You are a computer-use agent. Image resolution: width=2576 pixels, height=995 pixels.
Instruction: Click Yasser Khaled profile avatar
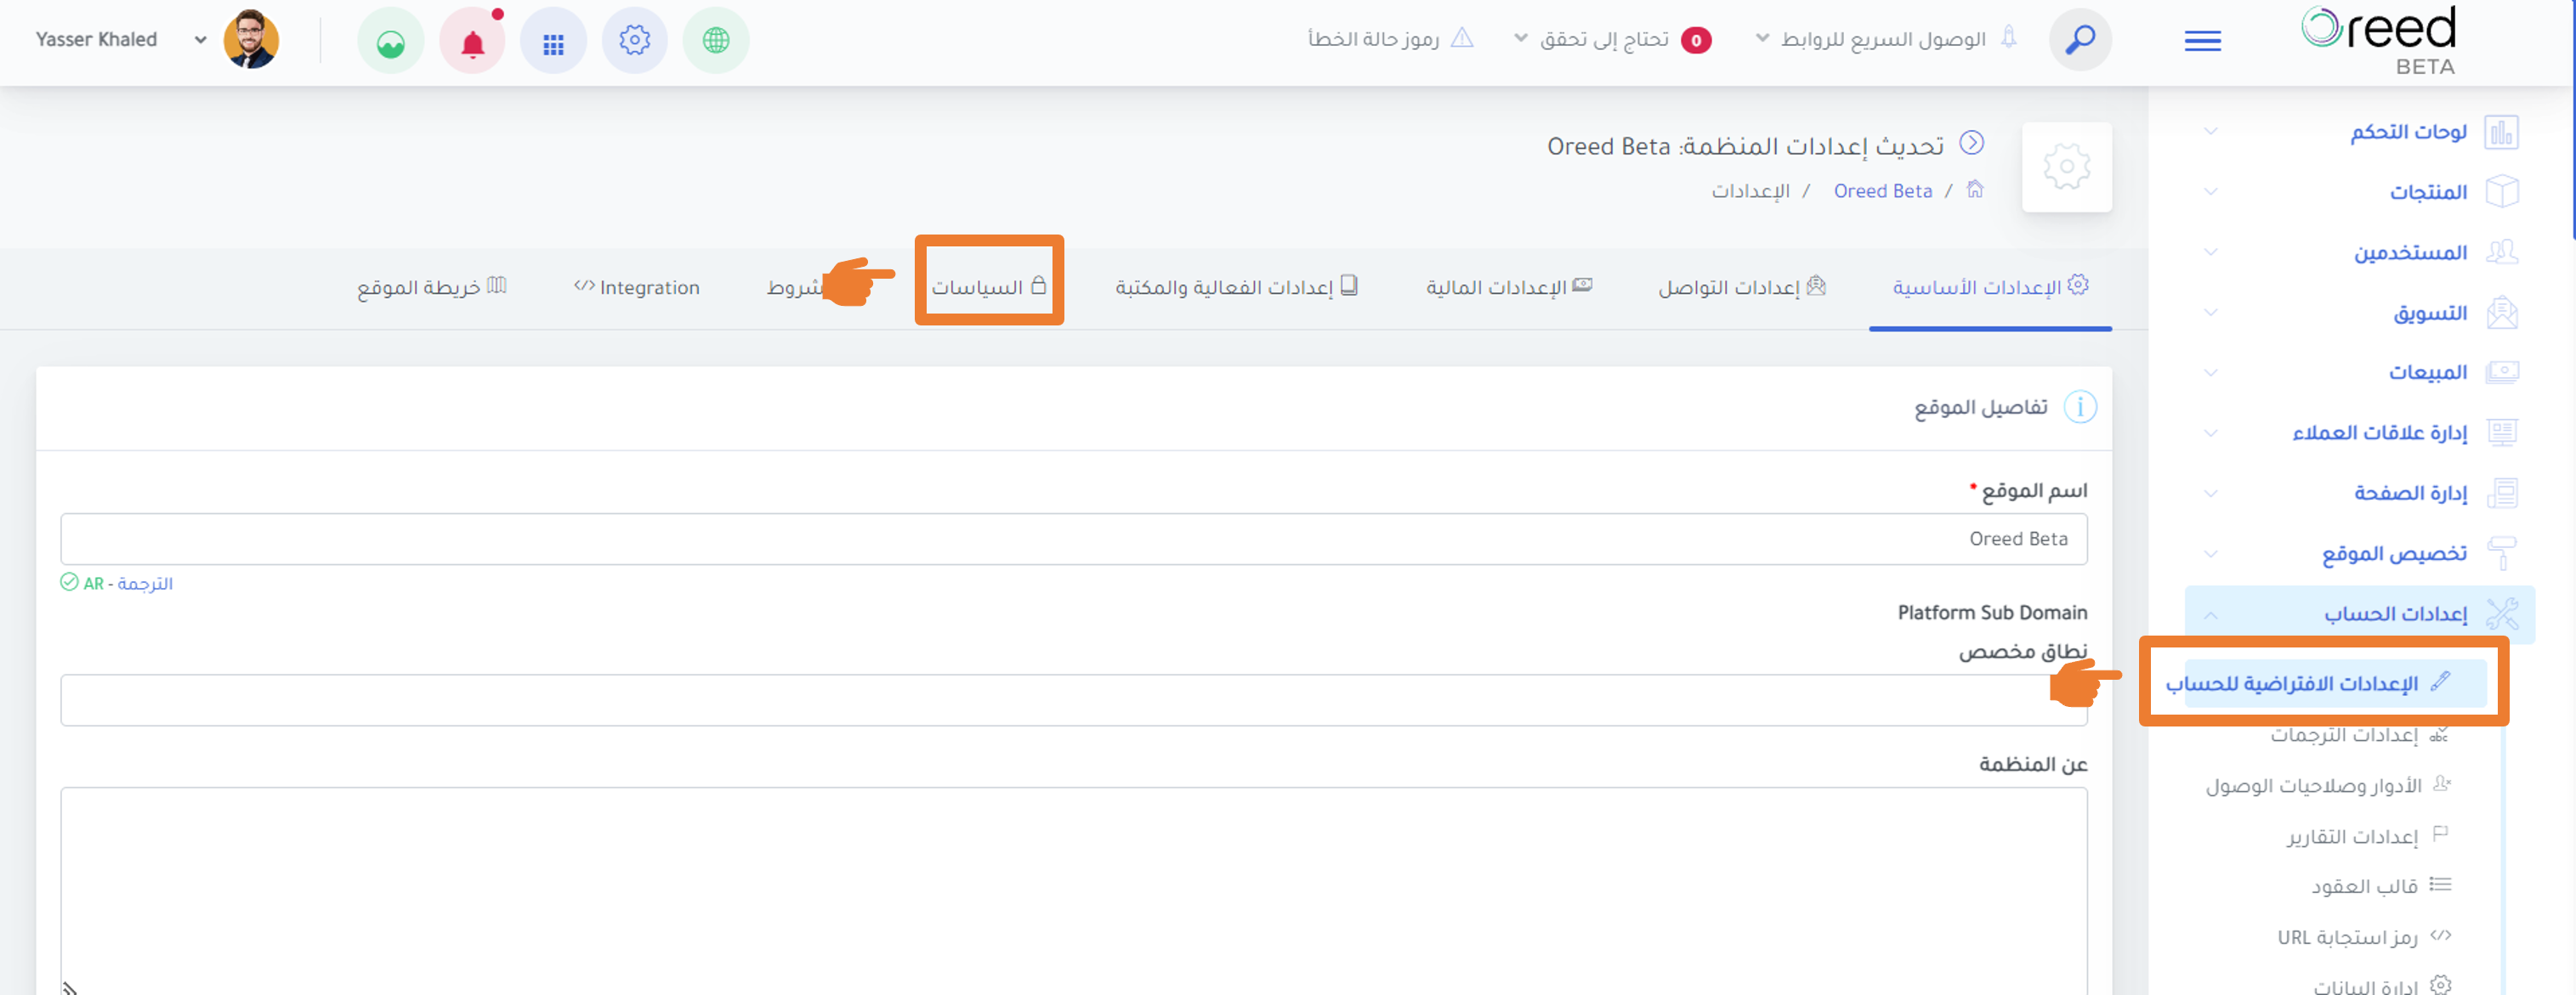pyautogui.click(x=250, y=40)
